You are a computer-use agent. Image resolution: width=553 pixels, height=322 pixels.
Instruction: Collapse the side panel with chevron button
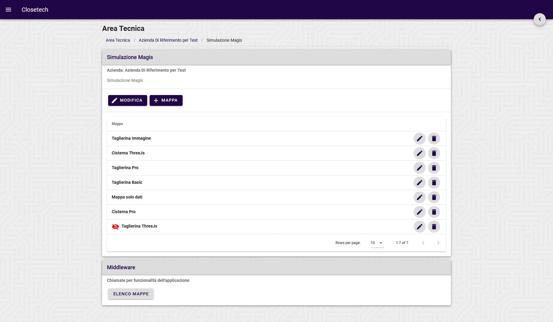pos(539,19)
